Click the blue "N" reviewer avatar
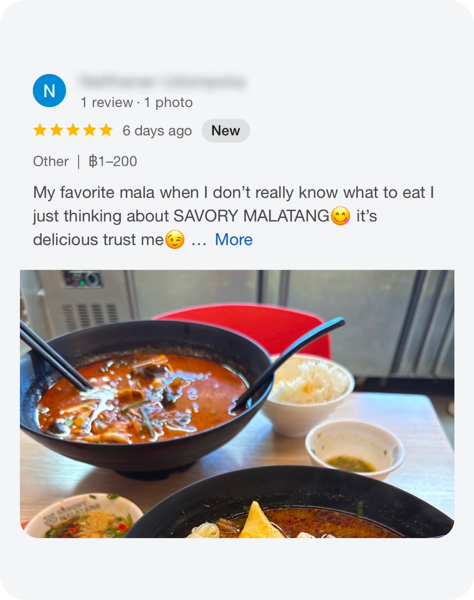 pos(49,91)
